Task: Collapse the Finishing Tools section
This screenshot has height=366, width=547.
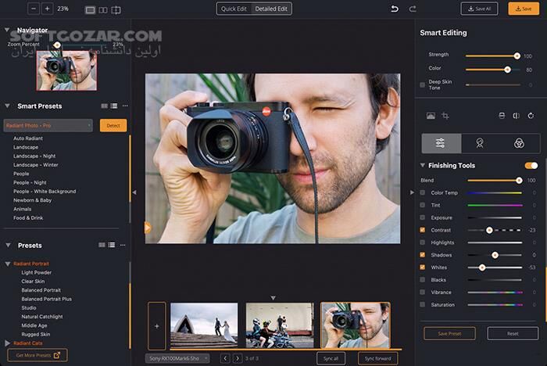Action: tap(423, 165)
